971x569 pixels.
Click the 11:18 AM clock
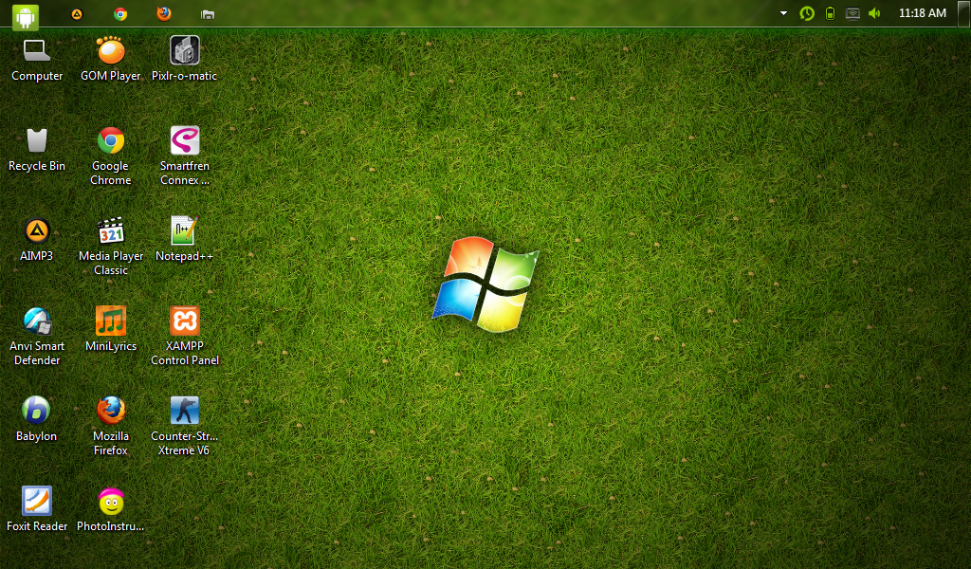(922, 13)
